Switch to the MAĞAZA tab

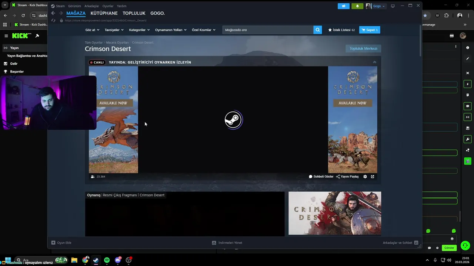click(x=76, y=13)
